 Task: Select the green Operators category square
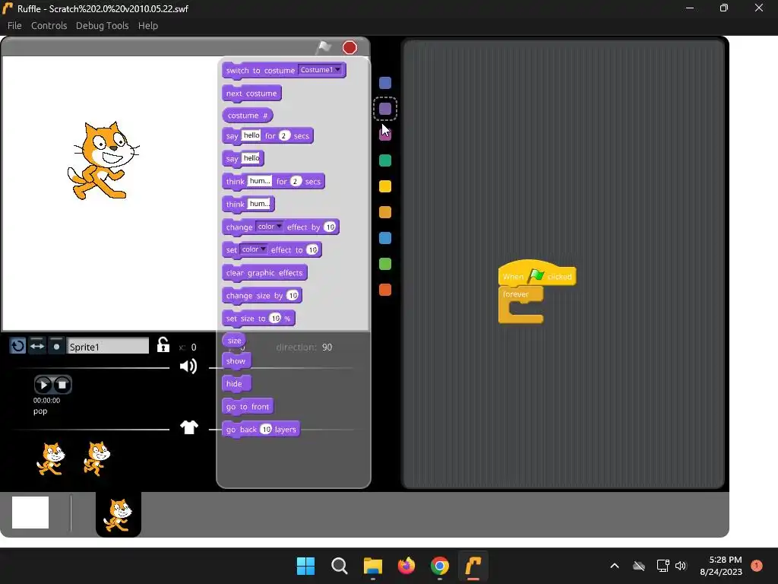[x=385, y=264]
